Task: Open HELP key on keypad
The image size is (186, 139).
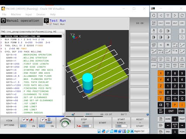Action: (x=175, y=23)
